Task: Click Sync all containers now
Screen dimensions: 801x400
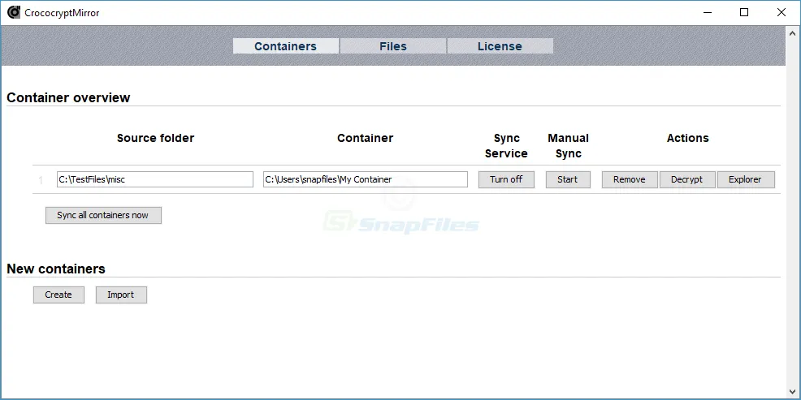Action: 103,215
